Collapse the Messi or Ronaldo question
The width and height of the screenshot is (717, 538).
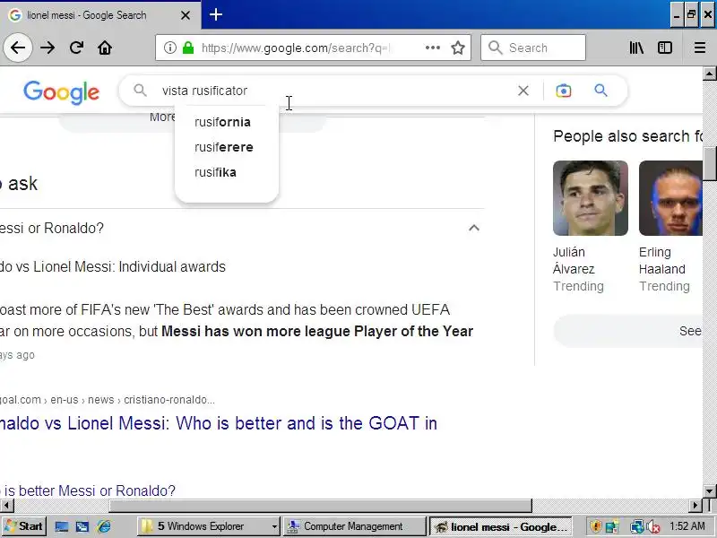point(474,228)
